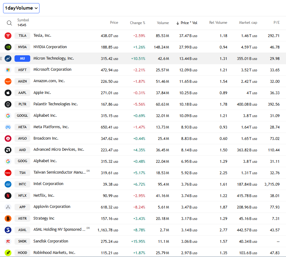Open the TSM ticker badge

(23, 173)
